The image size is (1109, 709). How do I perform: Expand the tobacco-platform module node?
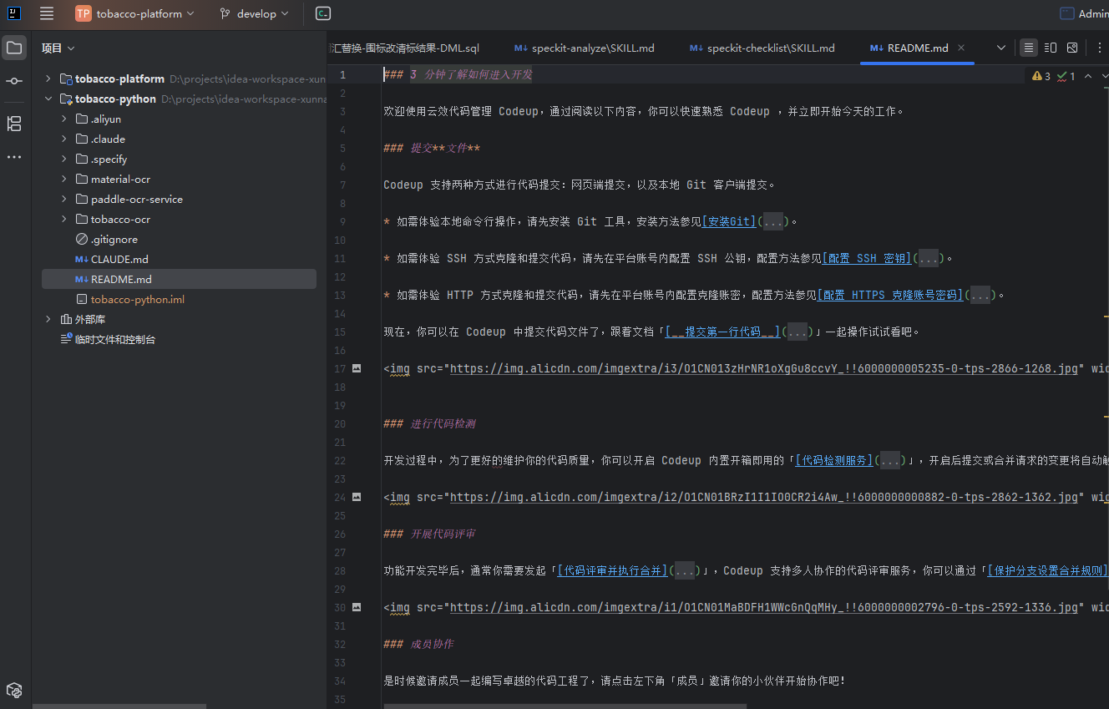(x=48, y=79)
